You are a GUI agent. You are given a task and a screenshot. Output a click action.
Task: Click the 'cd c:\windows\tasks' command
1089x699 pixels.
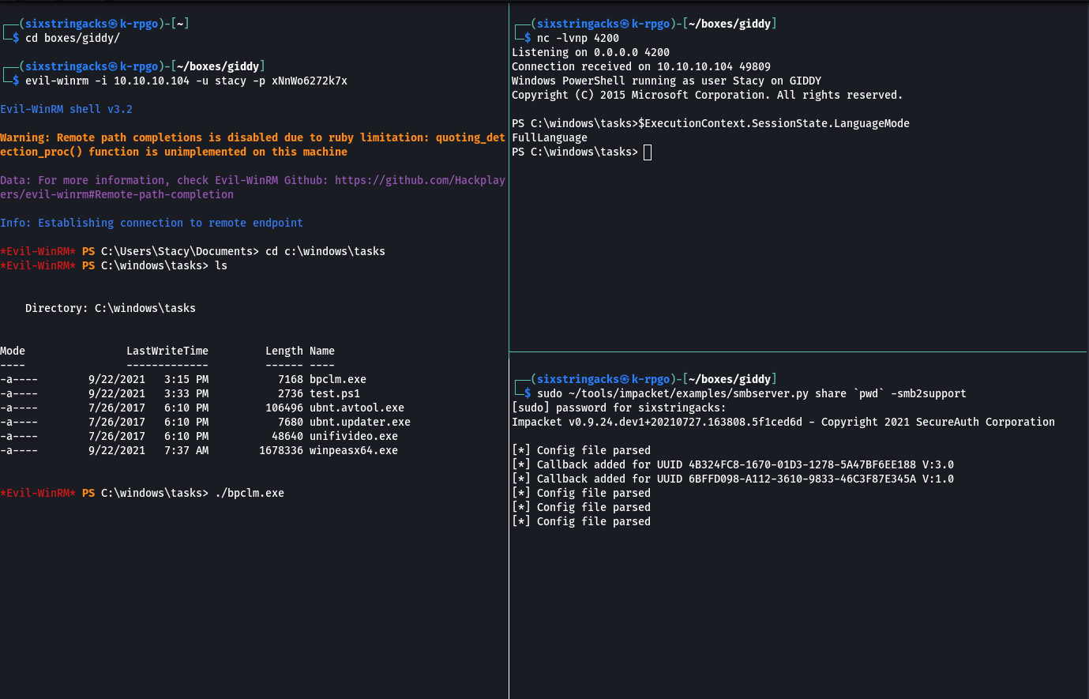pos(325,251)
